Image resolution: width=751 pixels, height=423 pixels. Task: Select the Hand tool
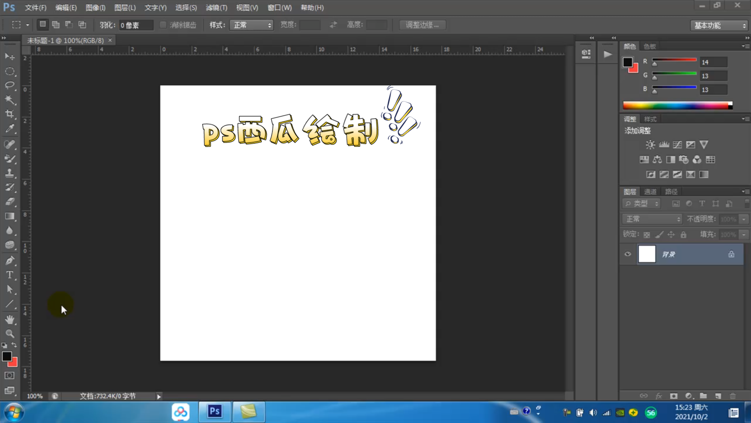(x=10, y=319)
